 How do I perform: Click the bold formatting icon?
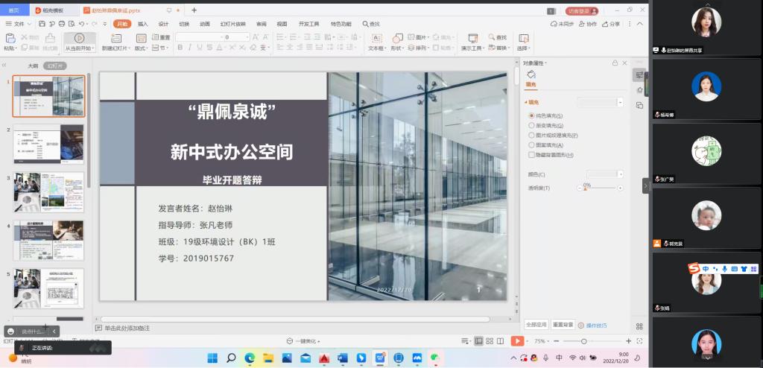click(x=180, y=48)
